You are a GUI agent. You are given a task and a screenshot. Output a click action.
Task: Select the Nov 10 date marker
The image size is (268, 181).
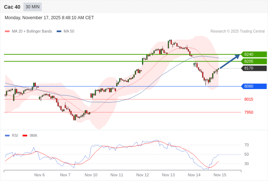pyautogui.click(x=91, y=175)
